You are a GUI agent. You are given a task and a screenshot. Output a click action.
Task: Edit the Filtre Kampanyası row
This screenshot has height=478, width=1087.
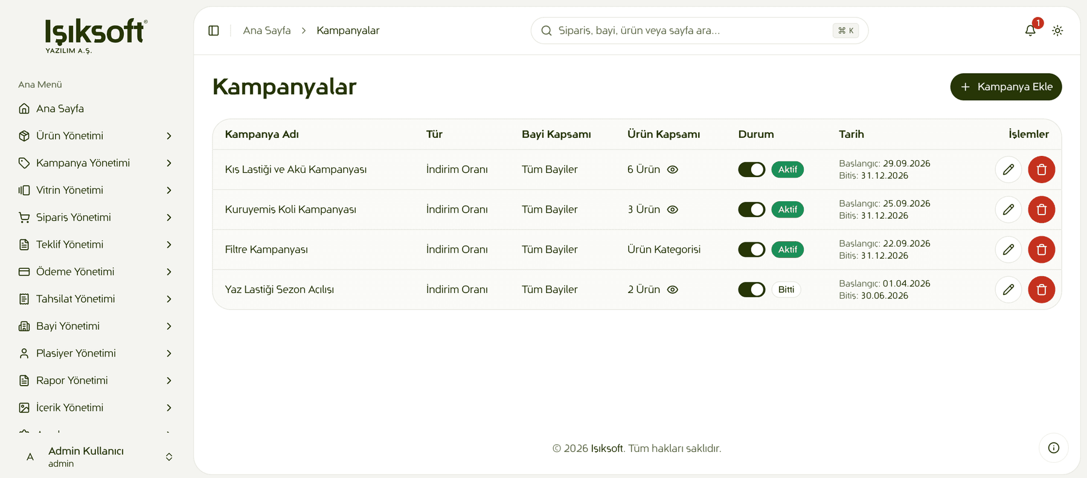point(1008,249)
